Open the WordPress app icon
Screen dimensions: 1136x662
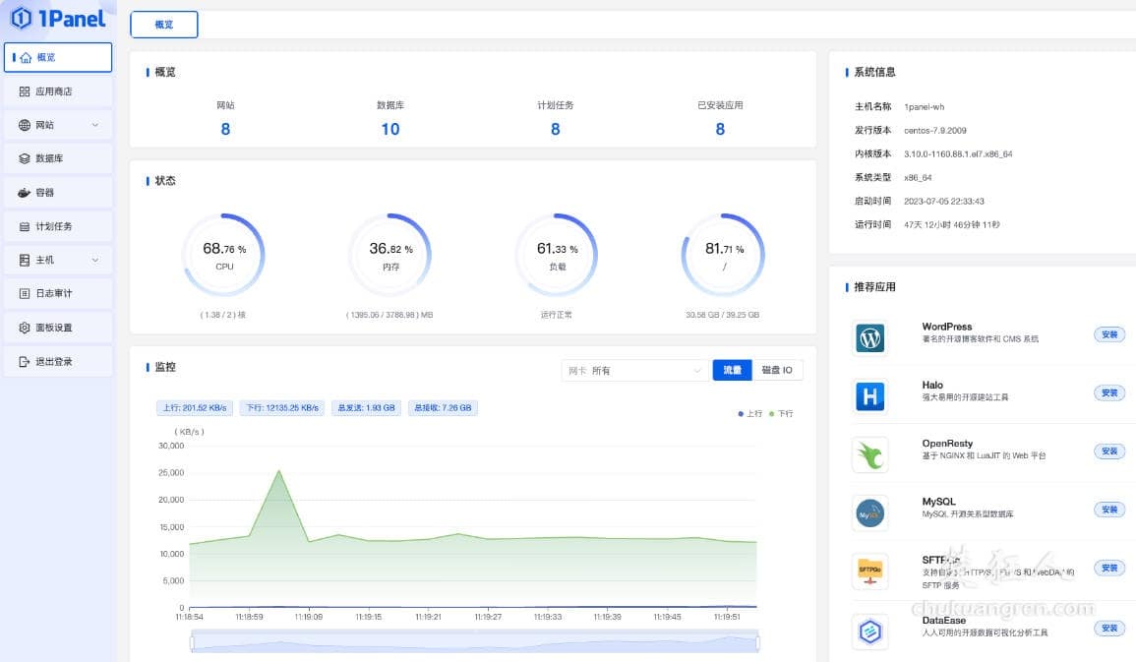(869, 338)
